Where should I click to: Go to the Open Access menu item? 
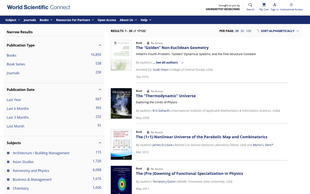pos(107,20)
